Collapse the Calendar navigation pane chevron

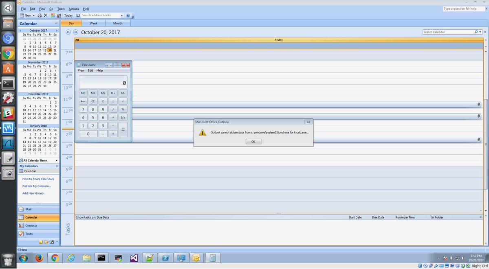coord(57,24)
